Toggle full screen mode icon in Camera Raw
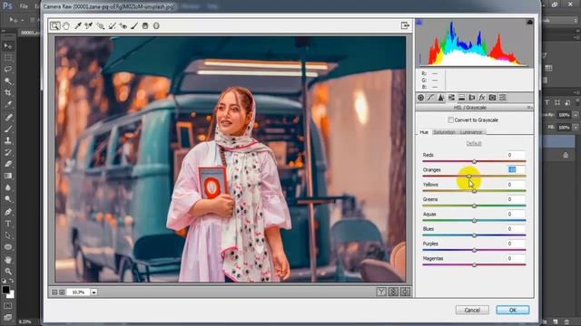Viewport: 581px width, 326px height. click(x=405, y=25)
